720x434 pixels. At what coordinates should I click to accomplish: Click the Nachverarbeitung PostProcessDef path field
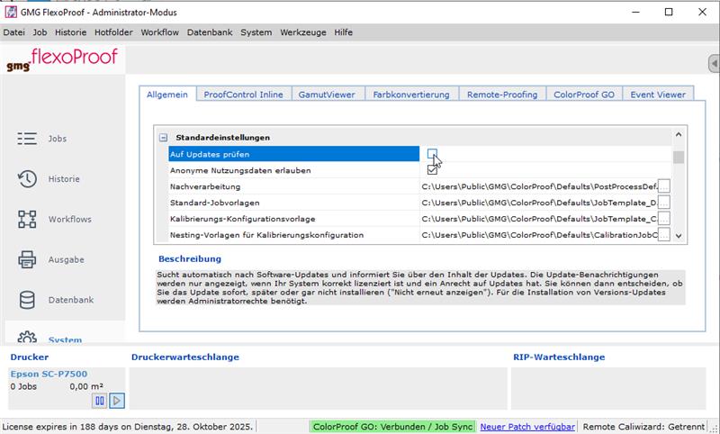[x=539, y=186]
